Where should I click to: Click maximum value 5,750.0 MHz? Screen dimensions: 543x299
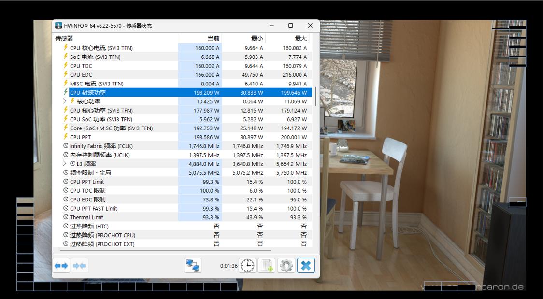[x=292, y=173]
